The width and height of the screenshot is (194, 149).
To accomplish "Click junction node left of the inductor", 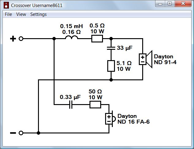I will [x=54, y=38].
